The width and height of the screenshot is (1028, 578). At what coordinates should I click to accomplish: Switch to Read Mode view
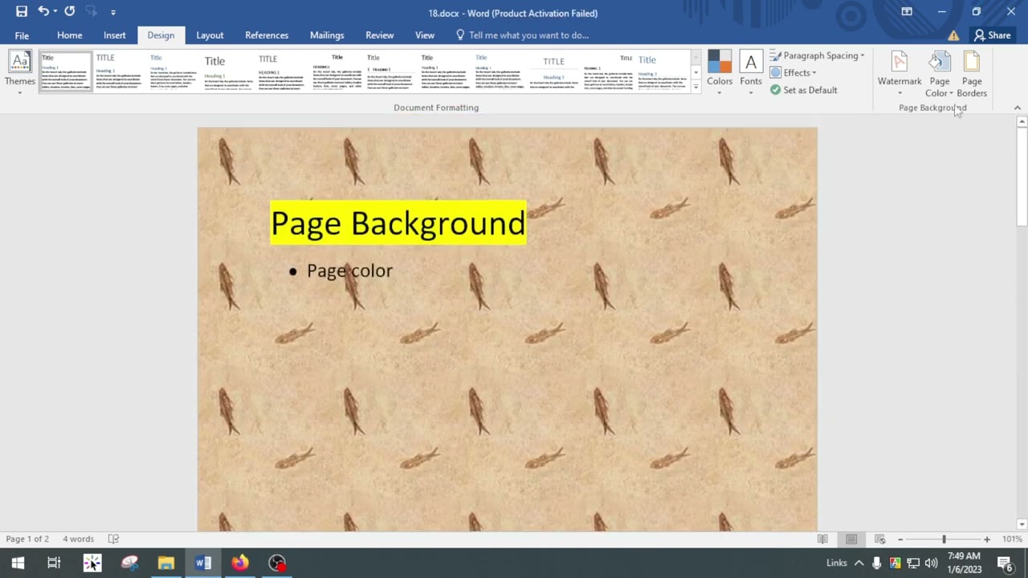(822, 539)
